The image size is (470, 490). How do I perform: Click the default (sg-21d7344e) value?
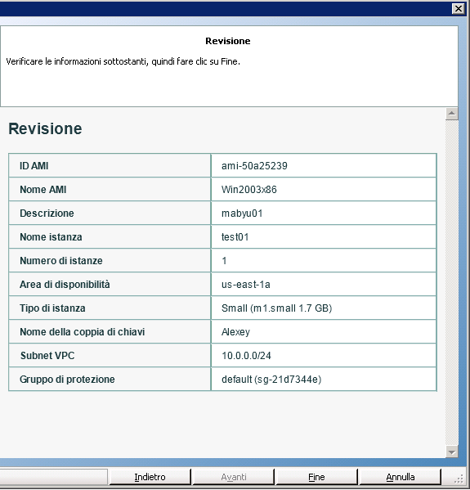point(271,380)
